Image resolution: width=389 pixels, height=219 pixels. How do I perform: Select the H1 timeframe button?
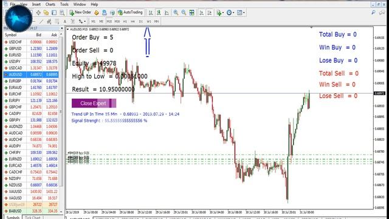[x=125, y=22]
